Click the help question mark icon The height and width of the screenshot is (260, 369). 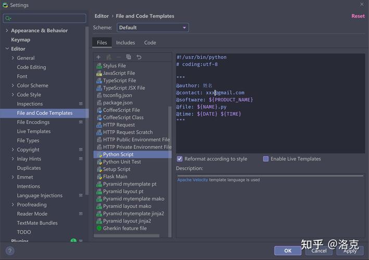pyautogui.click(x=10, y=251)
